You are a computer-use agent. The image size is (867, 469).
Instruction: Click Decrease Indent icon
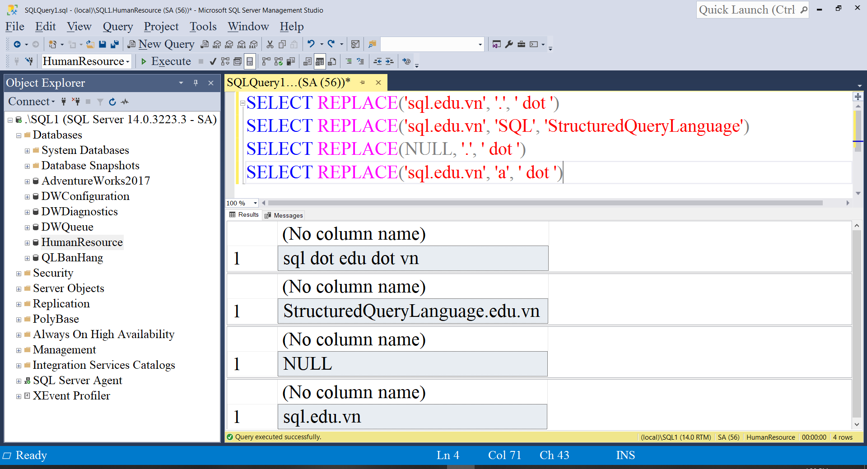[x=378, y=61]
